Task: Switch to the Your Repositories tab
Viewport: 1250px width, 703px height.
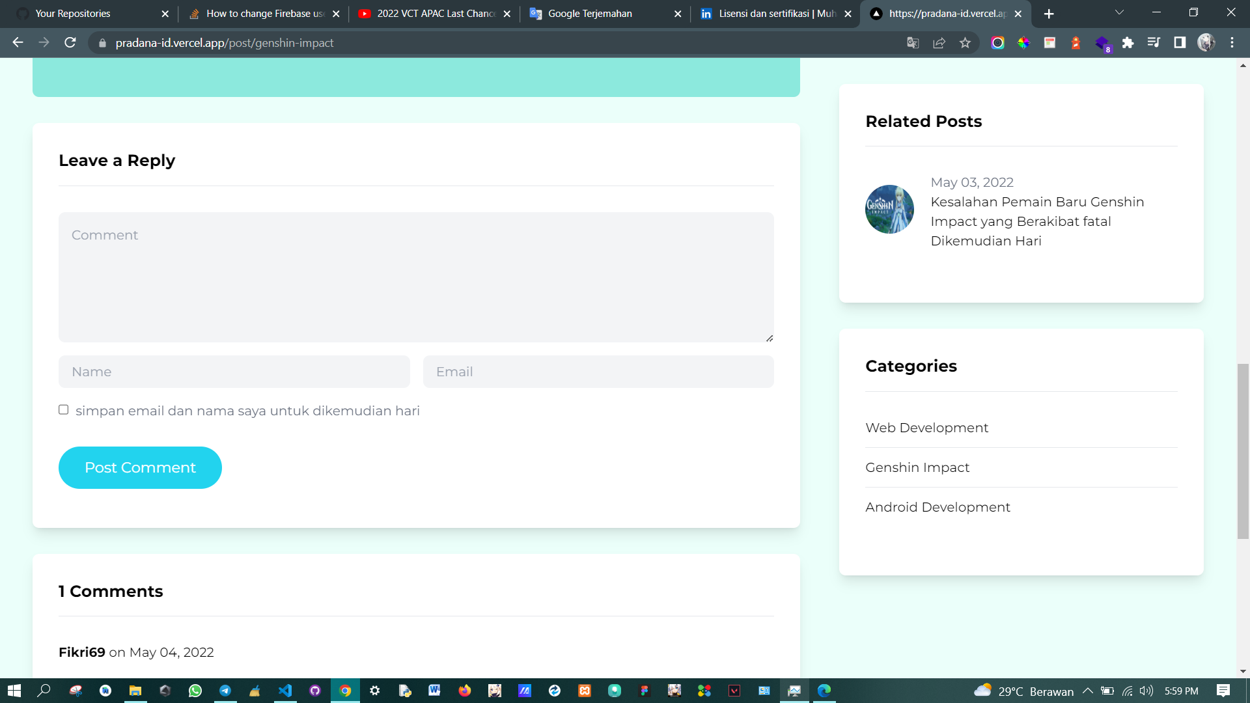Action: [73, 14]
